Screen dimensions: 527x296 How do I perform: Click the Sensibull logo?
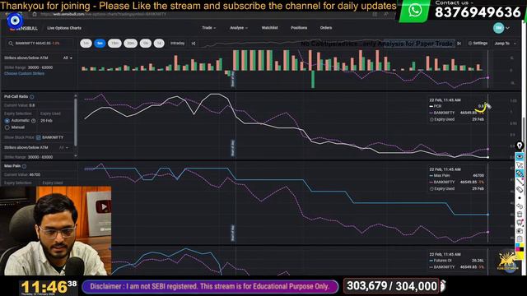[24, 28]
